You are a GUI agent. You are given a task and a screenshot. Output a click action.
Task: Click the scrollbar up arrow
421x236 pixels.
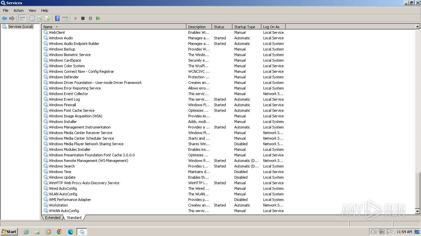tap(418, 27)
